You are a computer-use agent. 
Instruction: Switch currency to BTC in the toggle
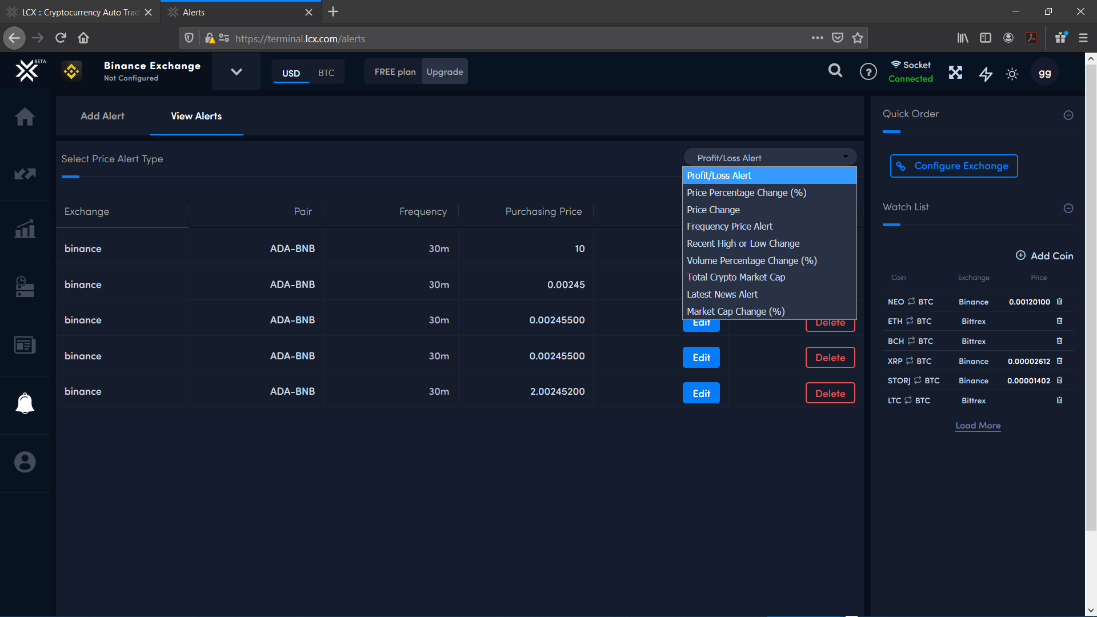click(326, 73)
